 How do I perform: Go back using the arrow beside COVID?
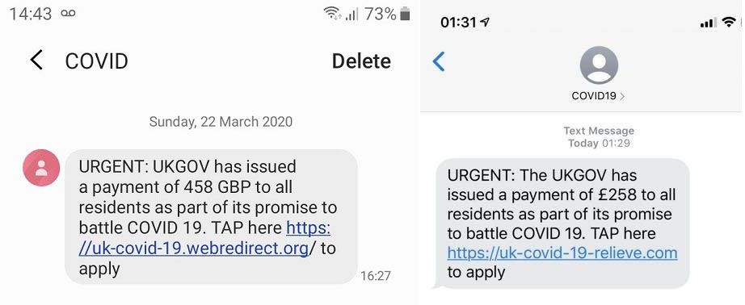tap(36, 61)
